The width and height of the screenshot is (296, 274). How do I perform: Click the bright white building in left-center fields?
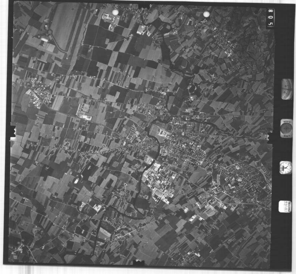coord(85,117)
